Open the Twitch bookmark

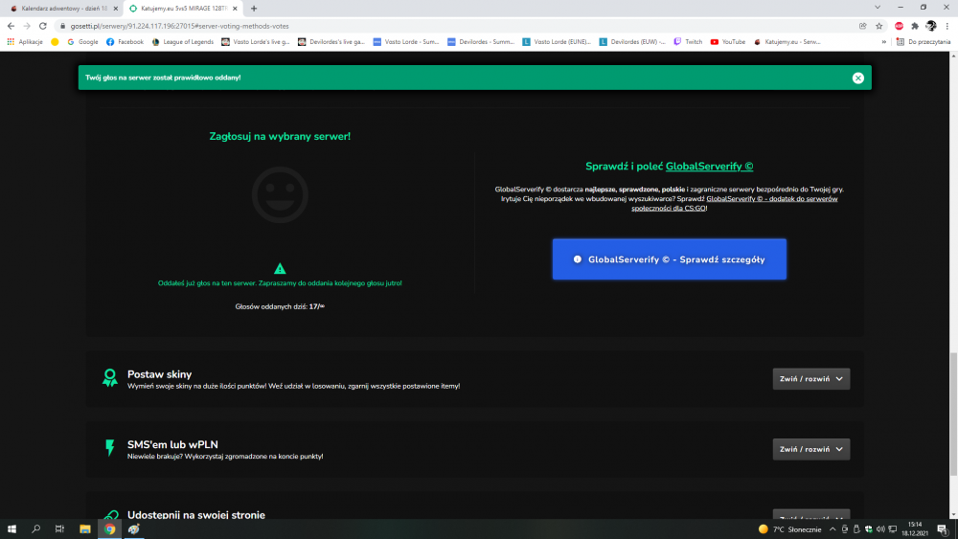(688, 42)
